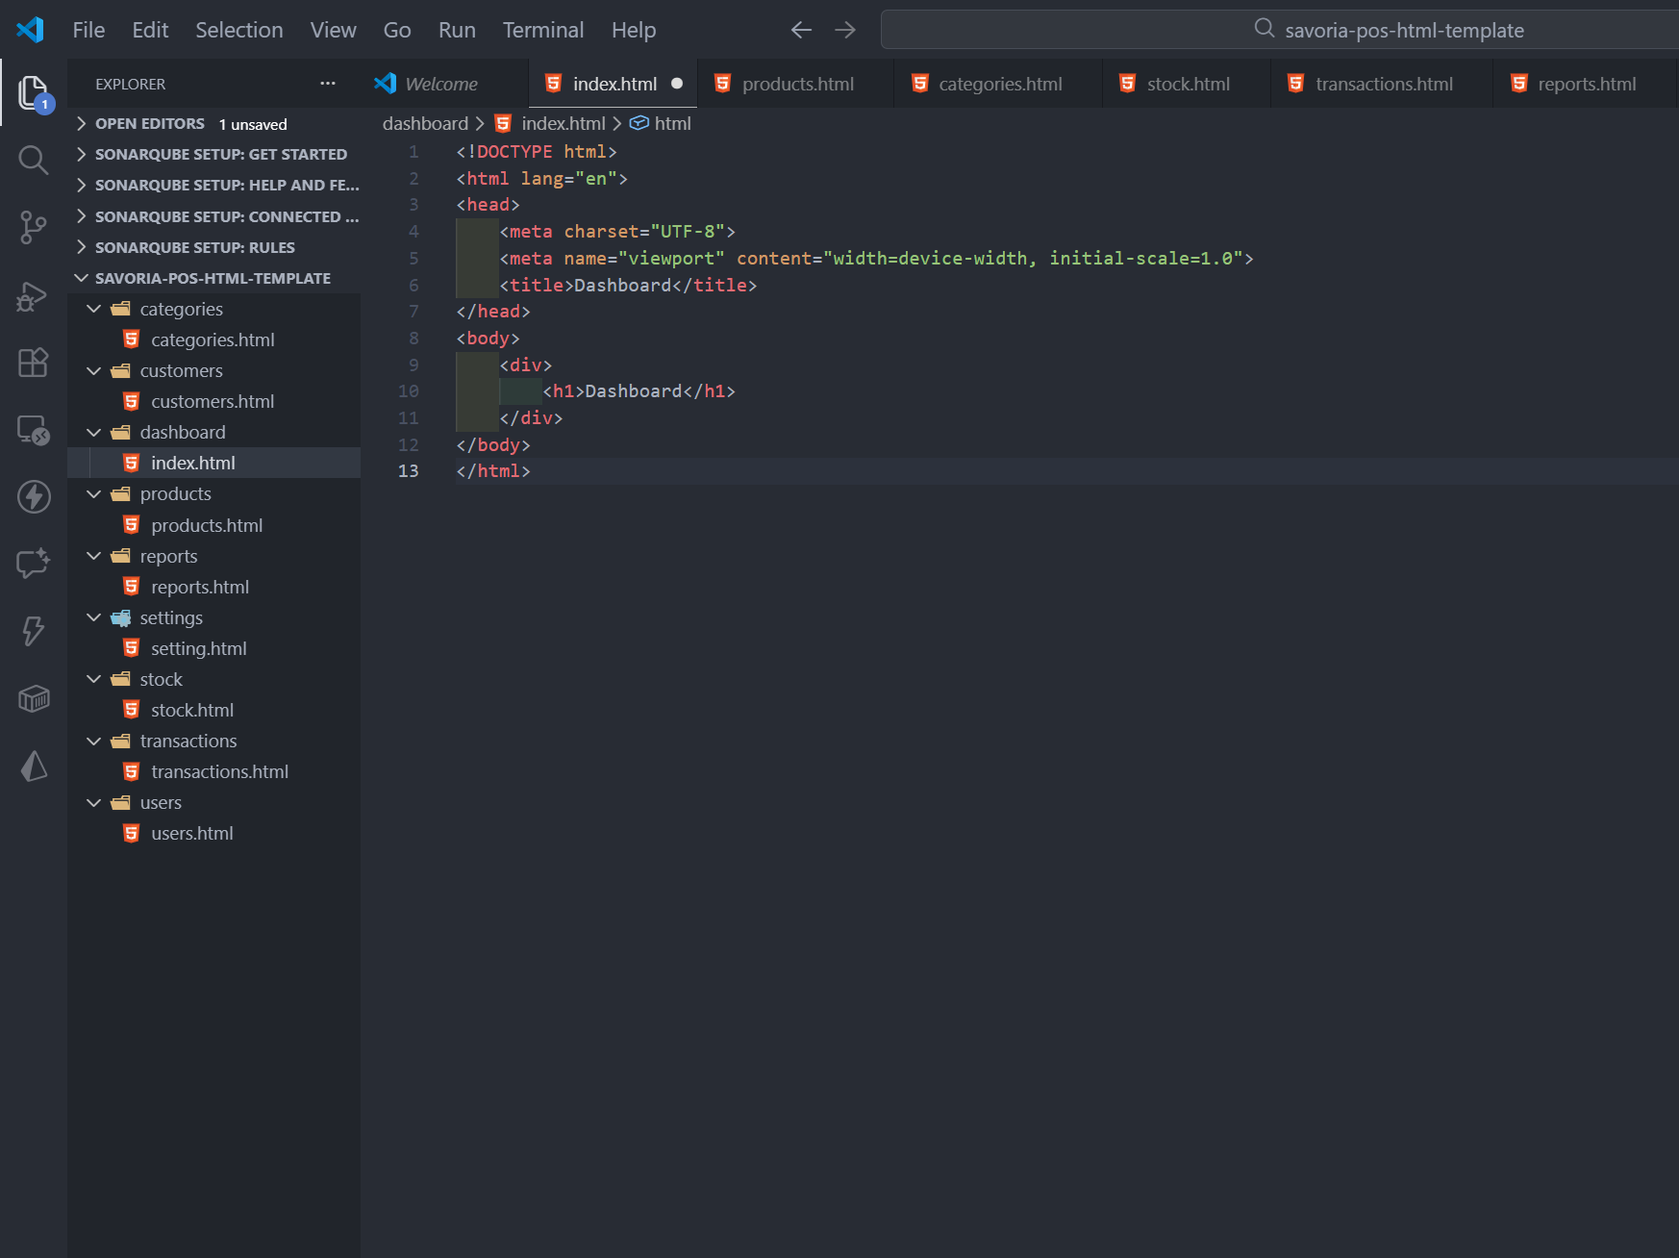
Task: Click the dashboard breadcrumb
Action: 425,123
